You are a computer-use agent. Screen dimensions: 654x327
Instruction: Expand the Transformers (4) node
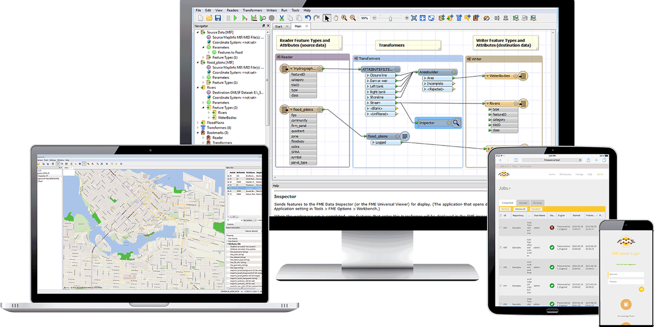click(x=198, y=128)
